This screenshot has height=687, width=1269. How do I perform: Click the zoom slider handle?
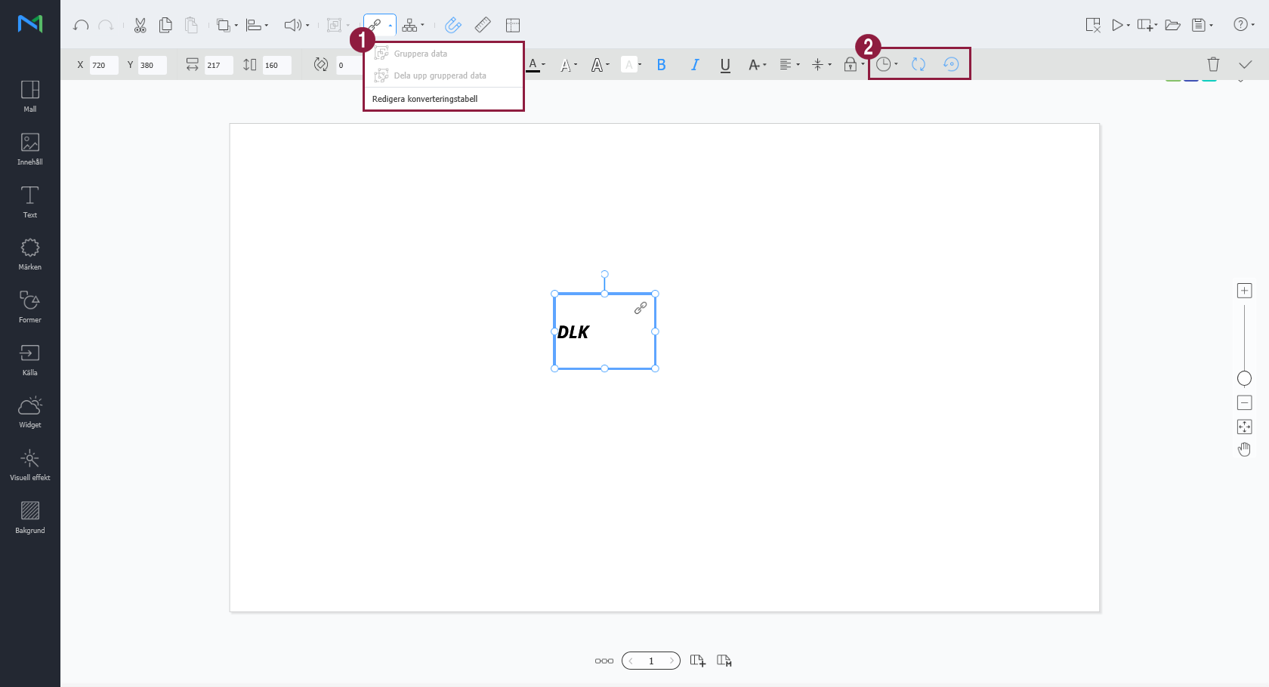[1244, 378]
